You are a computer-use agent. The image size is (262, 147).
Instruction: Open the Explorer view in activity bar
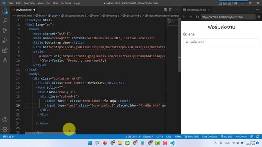coord(5,11)
